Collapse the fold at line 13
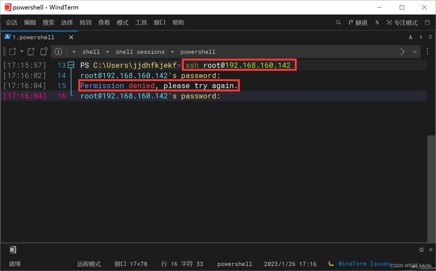Screen dimensions: 436x271 (71, 65)
